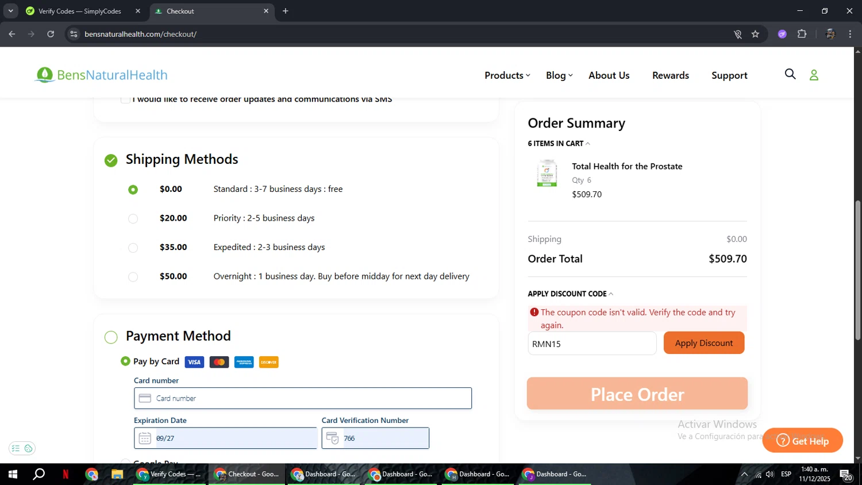Viewport: 862px width, 485px height.
Task: Switch to the Checkout browser tab
Action: [210, 11]
